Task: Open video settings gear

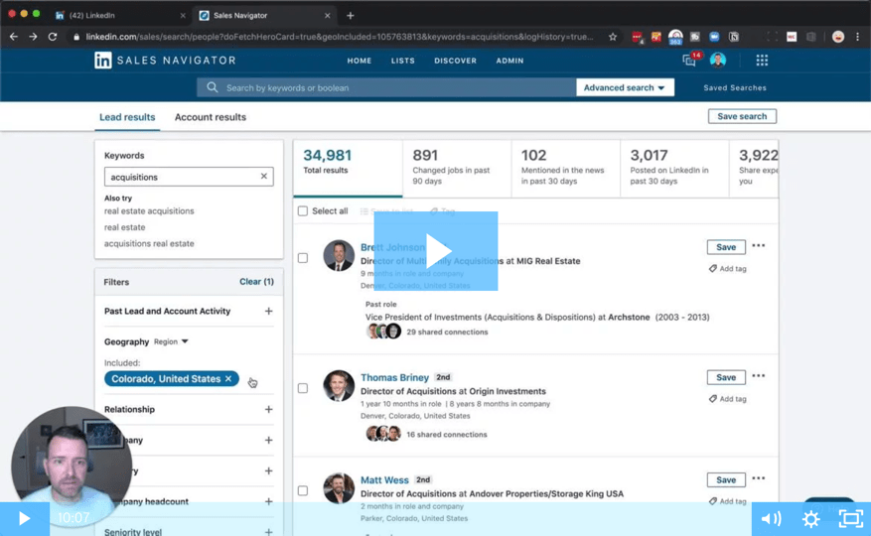Action: tap(811, 519)
